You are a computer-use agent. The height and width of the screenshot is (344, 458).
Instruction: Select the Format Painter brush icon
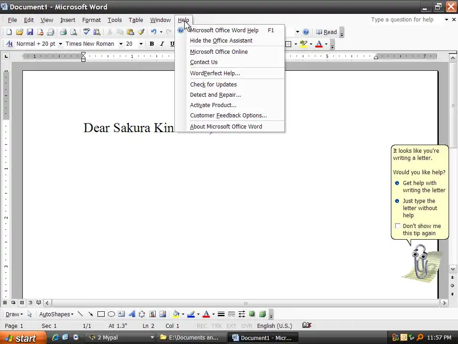pos(141,32)
